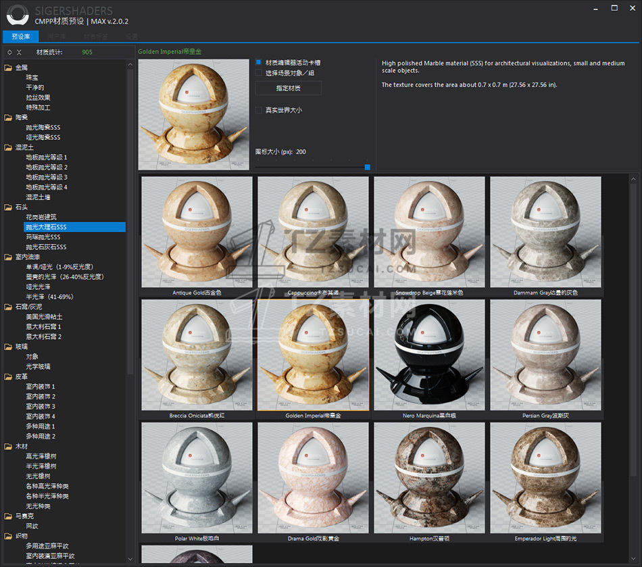
Task: Click the 指定材质 button
Action: click(289, 88)
